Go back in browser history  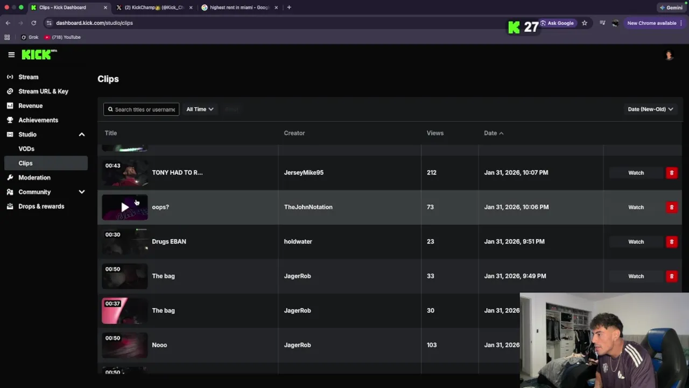[x=8, y=23]
